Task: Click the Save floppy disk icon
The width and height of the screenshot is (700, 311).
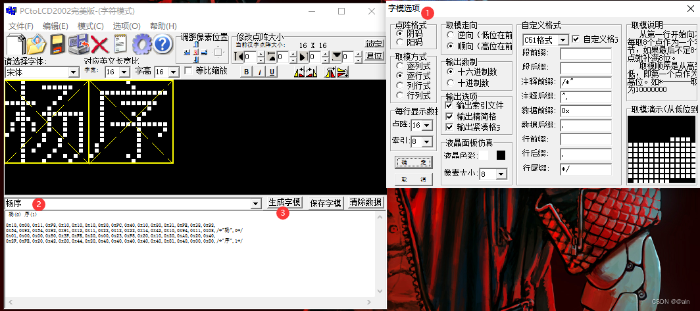Action: point(58,44)
